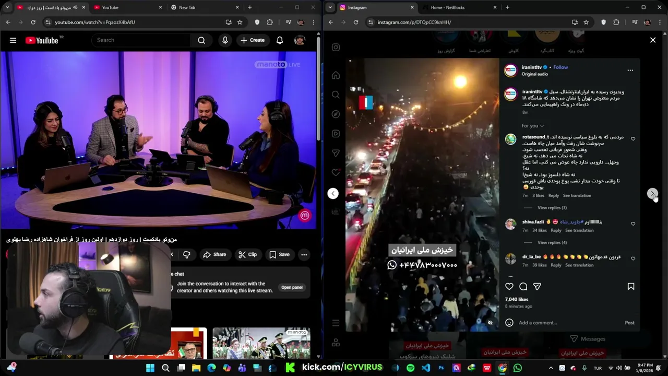Viewport: 668px width, 376px height.
Task: Switch to the Instagram browser tab
Action: coord(376,7)
